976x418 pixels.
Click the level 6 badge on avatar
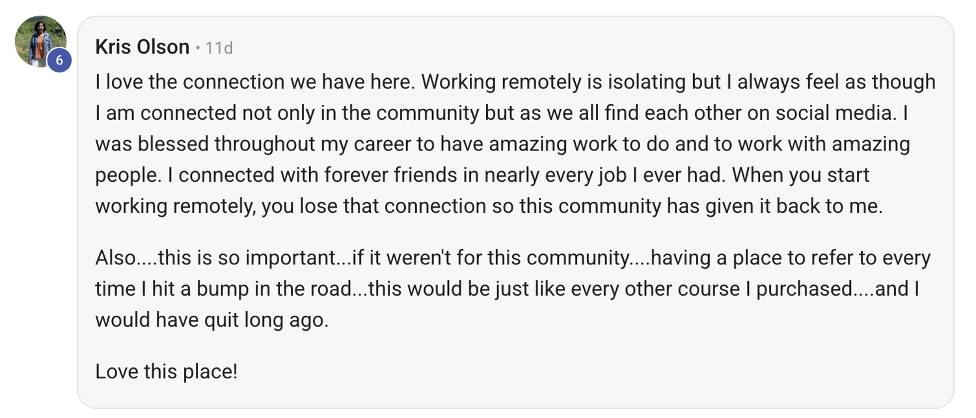coord(59,61)
